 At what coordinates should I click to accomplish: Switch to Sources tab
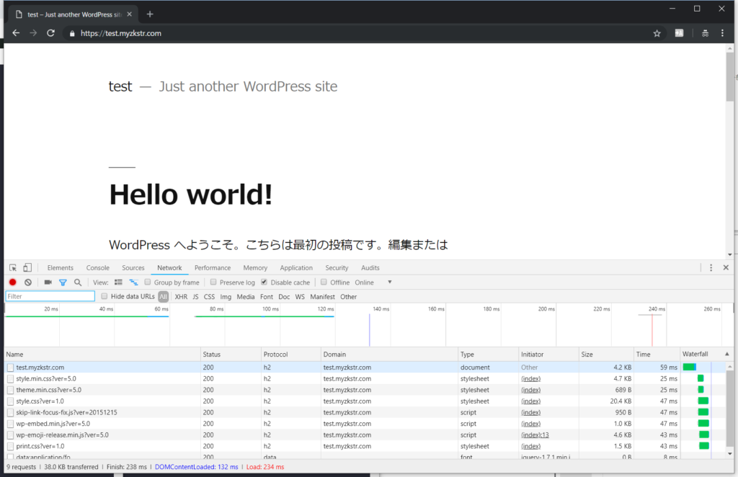133,267
